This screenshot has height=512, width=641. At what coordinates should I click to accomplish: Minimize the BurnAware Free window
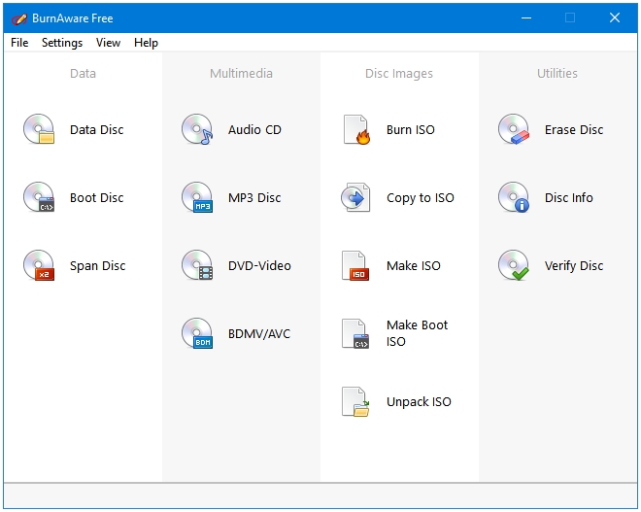526,18
